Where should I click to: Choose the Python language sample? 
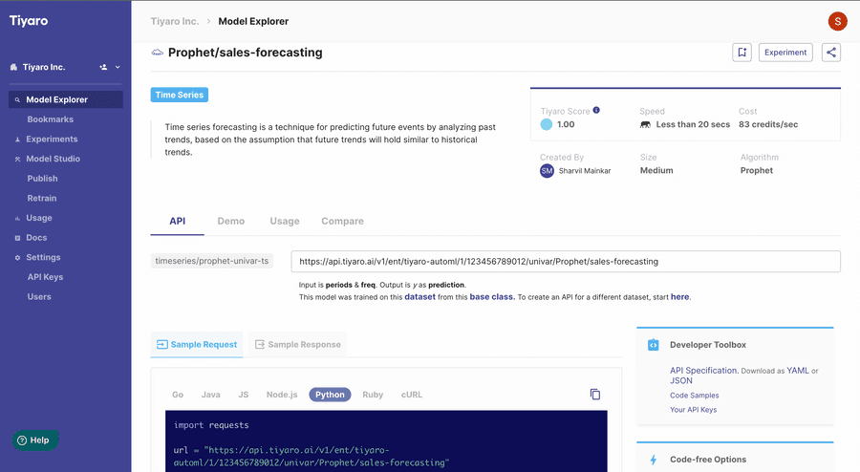[330, 395]
